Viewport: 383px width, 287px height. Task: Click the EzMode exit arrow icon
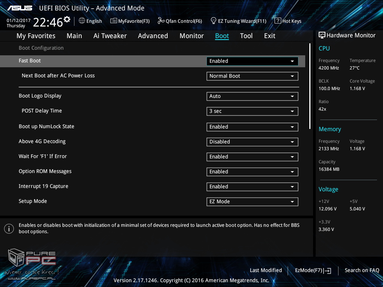(328, 271)
